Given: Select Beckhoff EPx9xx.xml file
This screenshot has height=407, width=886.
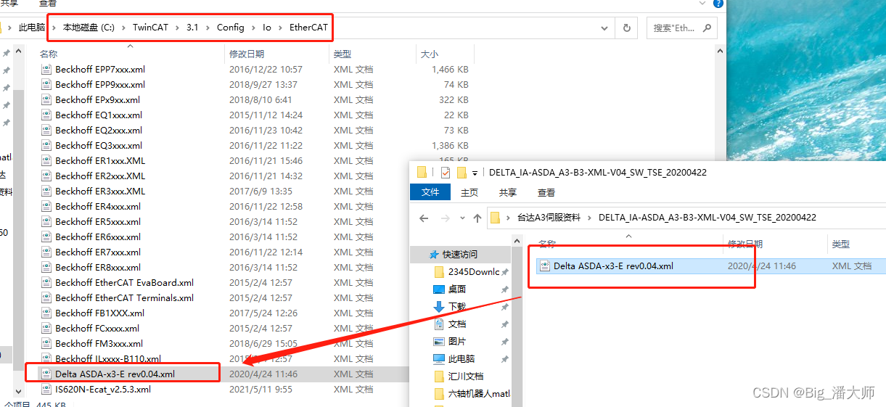Looking at the screenshot, I should pos(97,100).
